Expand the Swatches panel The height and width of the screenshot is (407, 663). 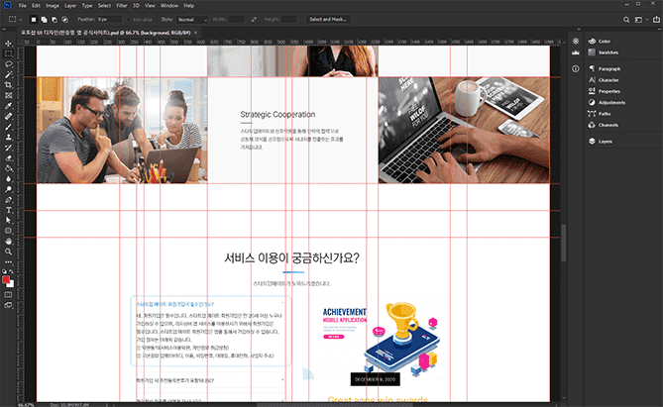point(603,52)
